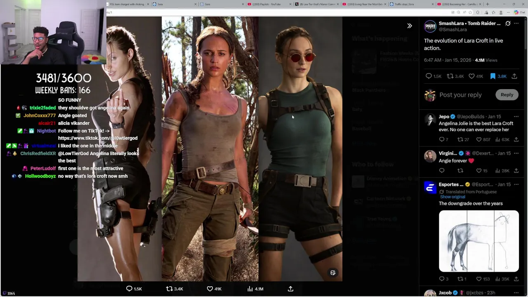
Task: Open the more menu on Virginia's reply
Action: click(x=516, y=153)
